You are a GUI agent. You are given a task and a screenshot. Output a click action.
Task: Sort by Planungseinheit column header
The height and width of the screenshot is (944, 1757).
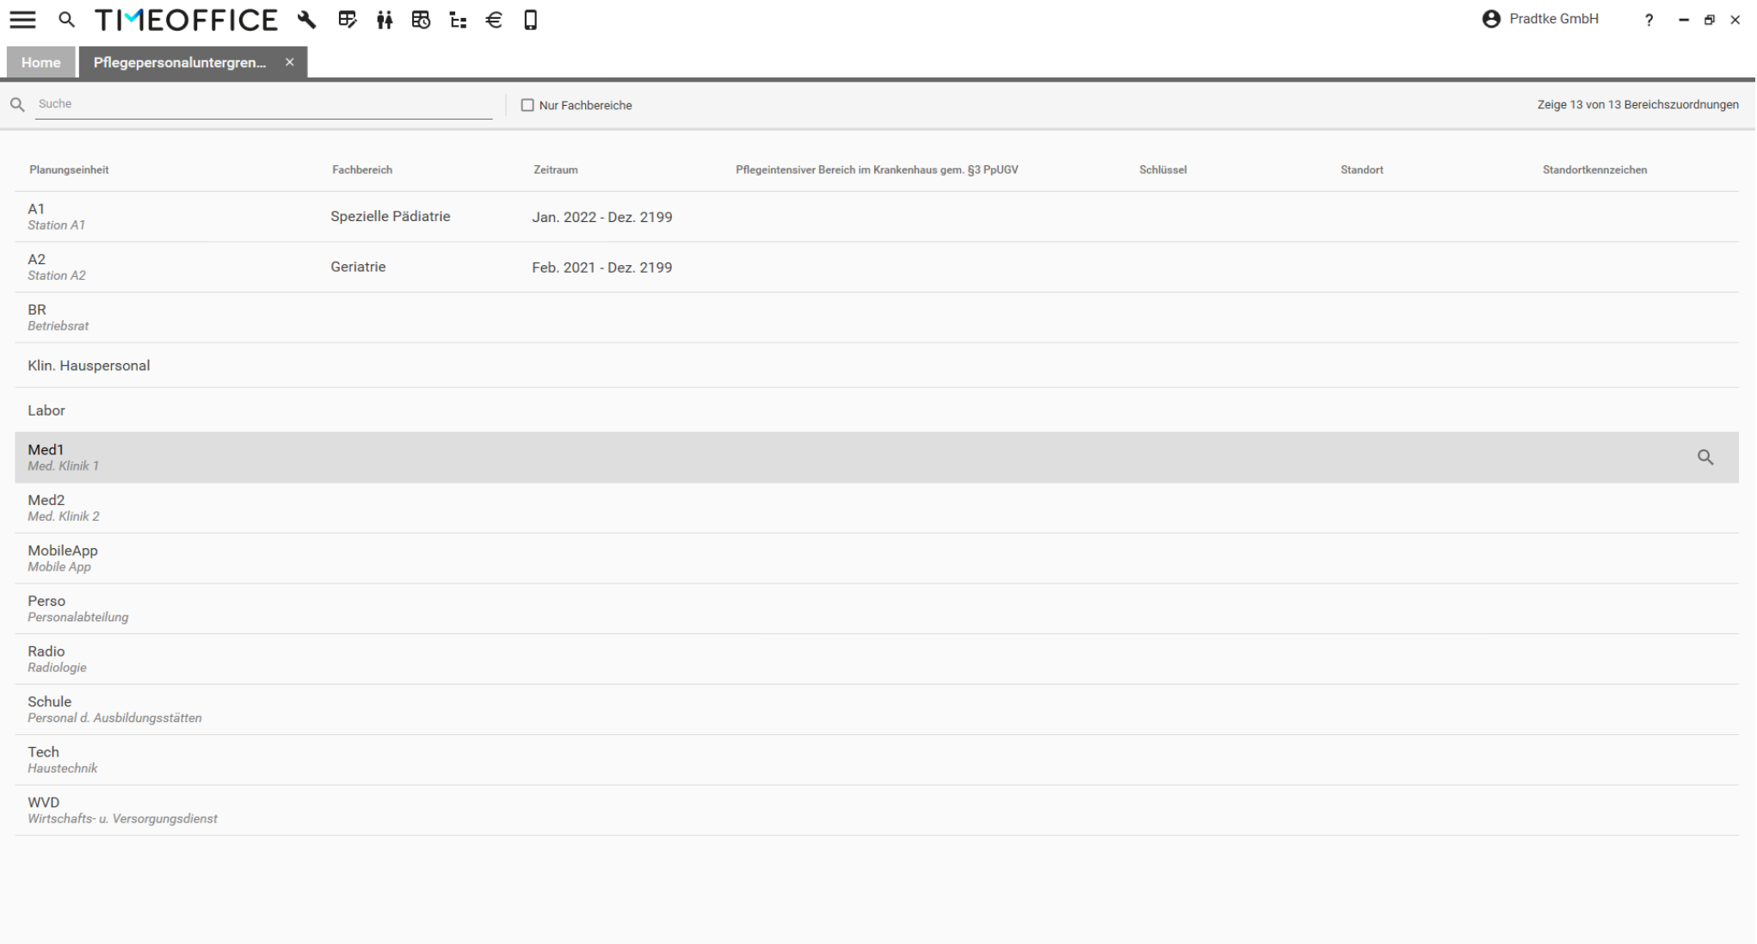[x=69, y=170]
